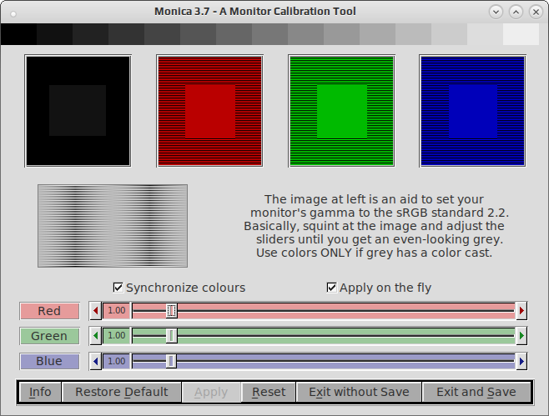The image size is (549, 416).
Task: Click the greyed Apply button
Action: pyautogui.click(x=211, y=392)
